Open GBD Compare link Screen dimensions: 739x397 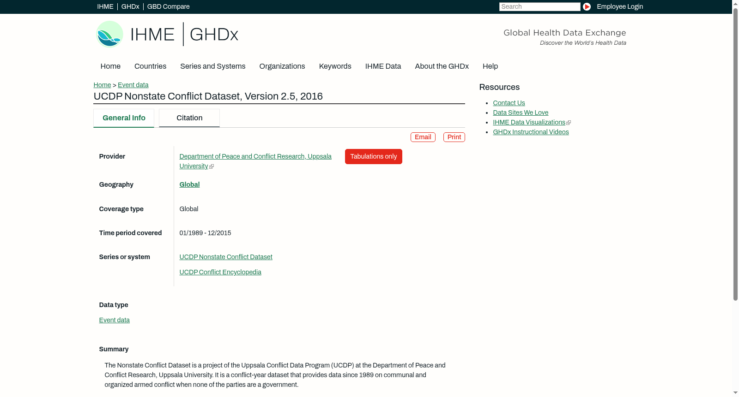click(x=169, y=6)
